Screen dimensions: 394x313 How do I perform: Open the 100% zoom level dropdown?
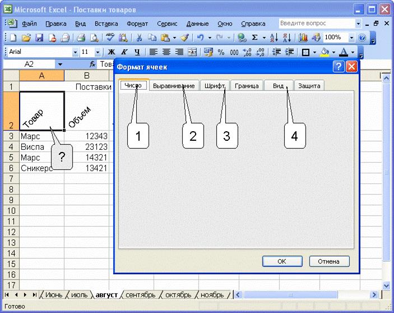351,38
